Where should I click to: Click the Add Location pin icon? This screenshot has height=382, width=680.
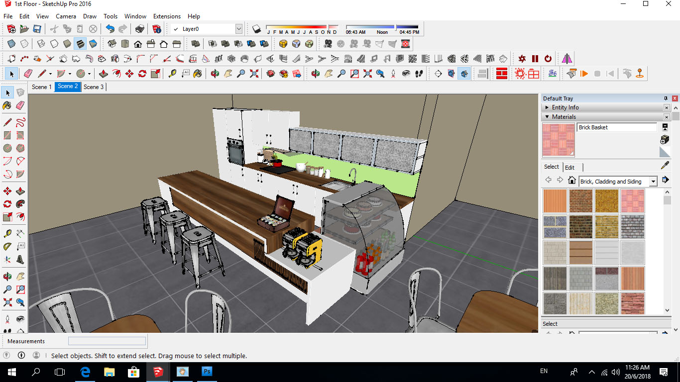click(x=640, y=74)
